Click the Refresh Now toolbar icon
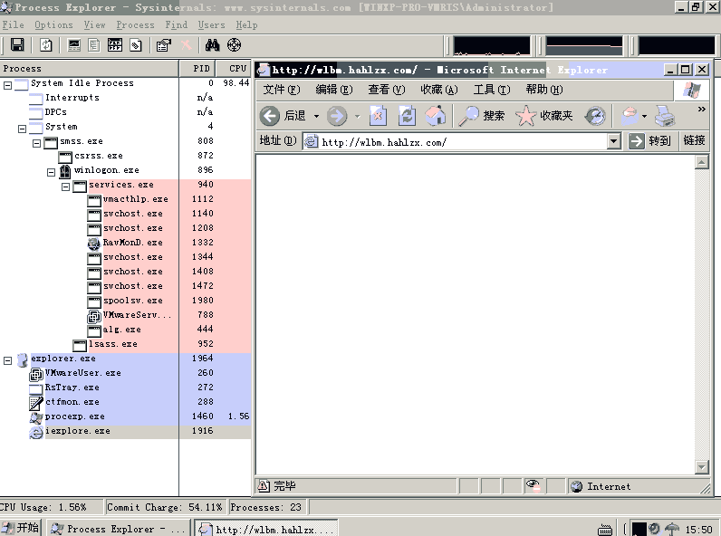 tap(45, 45)
